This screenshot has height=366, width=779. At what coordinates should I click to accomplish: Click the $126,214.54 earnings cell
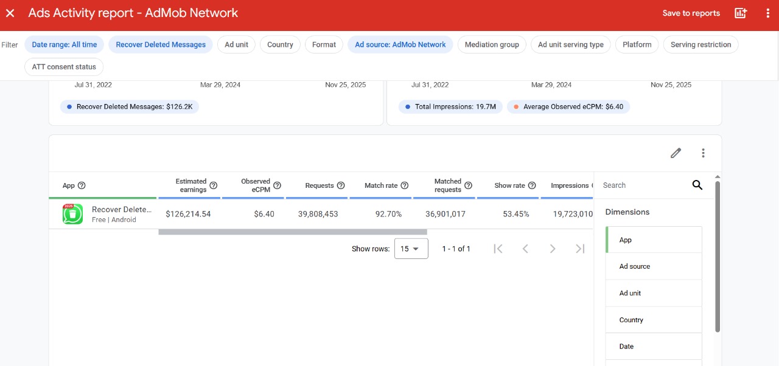point(188,214)
